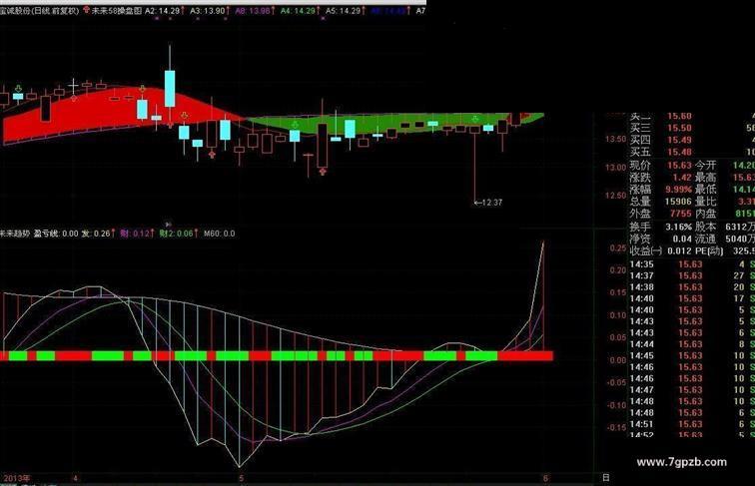Viewport: 755px width, 486px height.
Task: Click the 收益(一) value 0.012
Action: (x=679, y=250)
